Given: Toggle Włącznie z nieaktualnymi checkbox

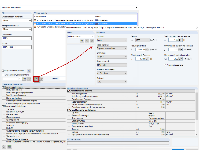Looking at the screenshot, I should pos(3,71).
